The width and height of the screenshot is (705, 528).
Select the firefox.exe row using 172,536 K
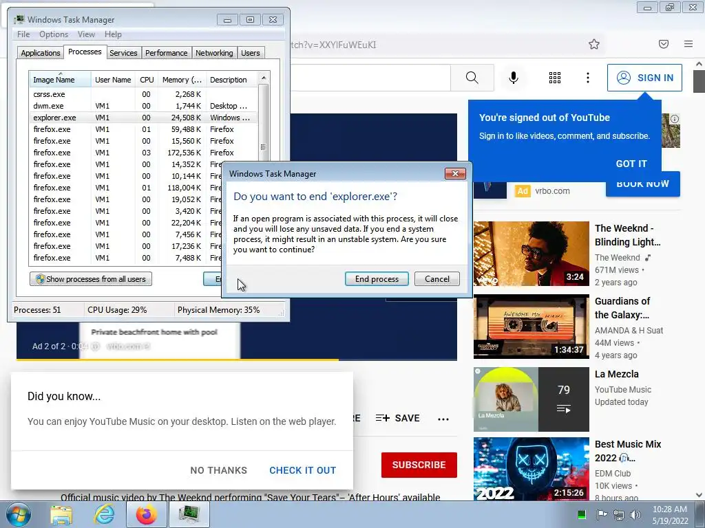144,153
